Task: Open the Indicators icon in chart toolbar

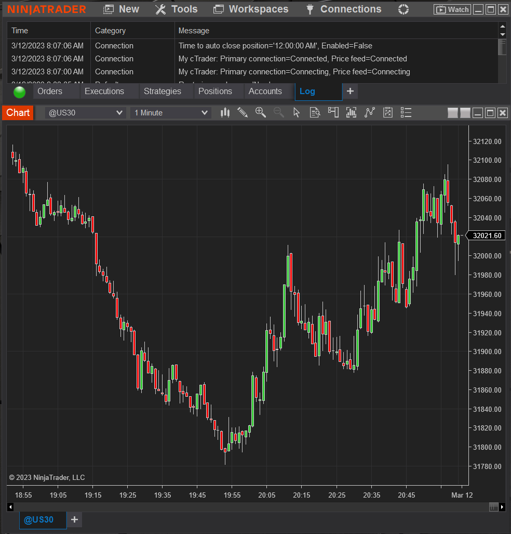Action: tap(351, 112)
